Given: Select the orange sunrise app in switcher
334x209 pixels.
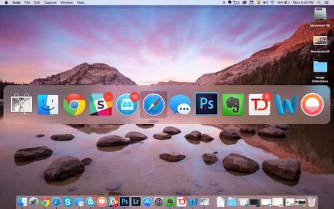Looking at the screenshot, I should 312,105.
